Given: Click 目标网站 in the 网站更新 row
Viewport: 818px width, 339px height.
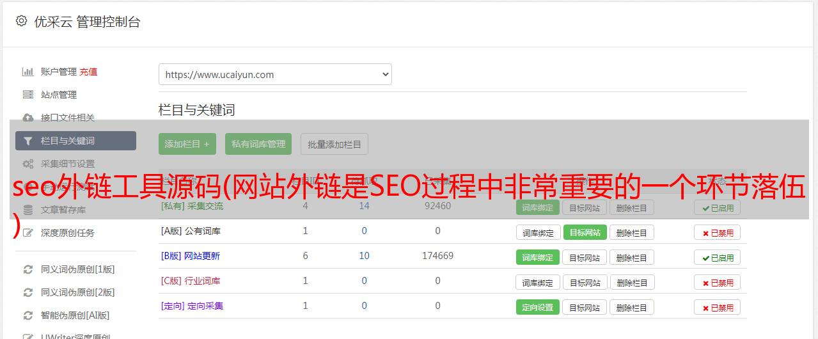Looking at the screenshot, I should click(585, 257).
